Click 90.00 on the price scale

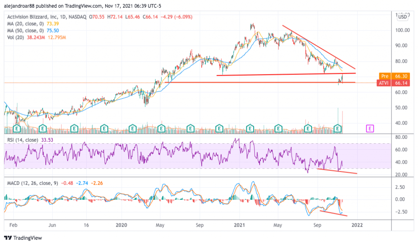click(x=401, y=46)
